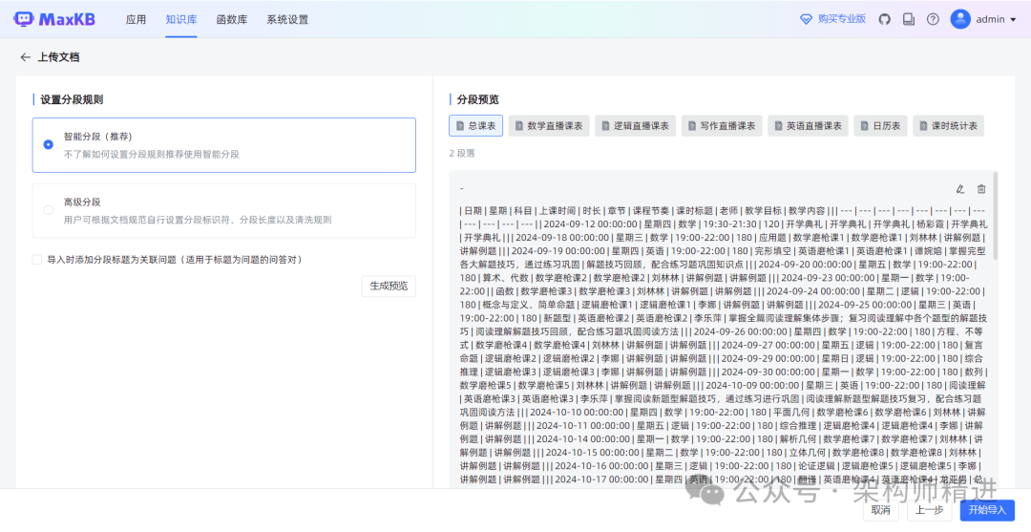Go to 系统设置

pos(287,19)
